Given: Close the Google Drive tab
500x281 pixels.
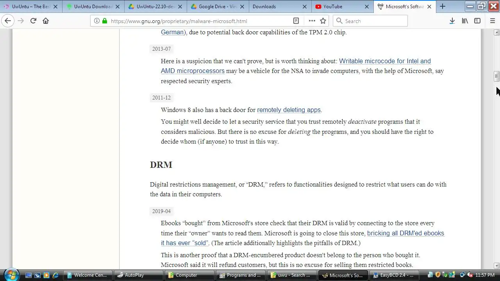Looking at the screenshot, I should pyautogui.click(x=242, y=7).
